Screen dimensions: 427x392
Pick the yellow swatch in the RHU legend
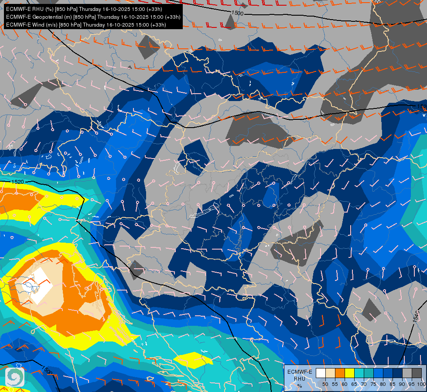tap(349, 373)
